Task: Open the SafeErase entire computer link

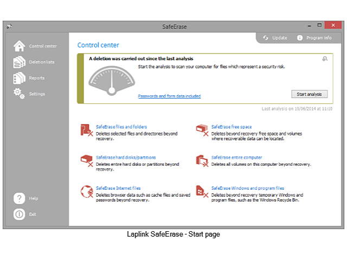Action: pyautogui.click(x=236, y=158)
